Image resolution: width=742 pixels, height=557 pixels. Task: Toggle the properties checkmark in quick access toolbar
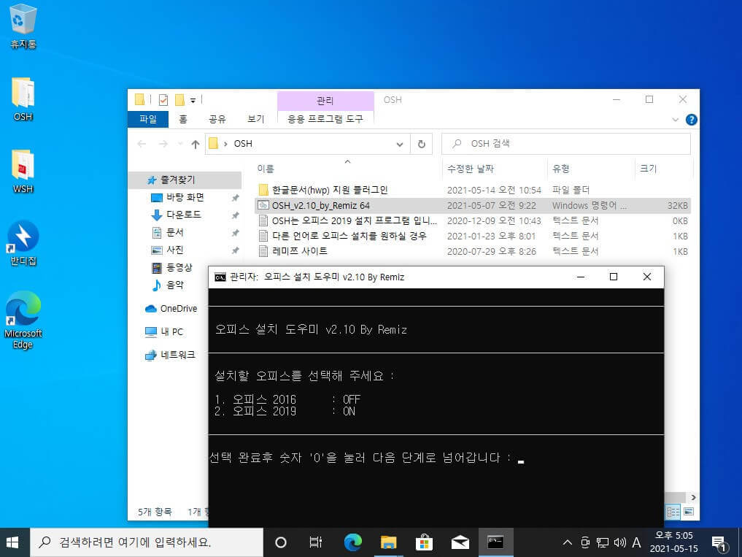click(x=163, y=100)
